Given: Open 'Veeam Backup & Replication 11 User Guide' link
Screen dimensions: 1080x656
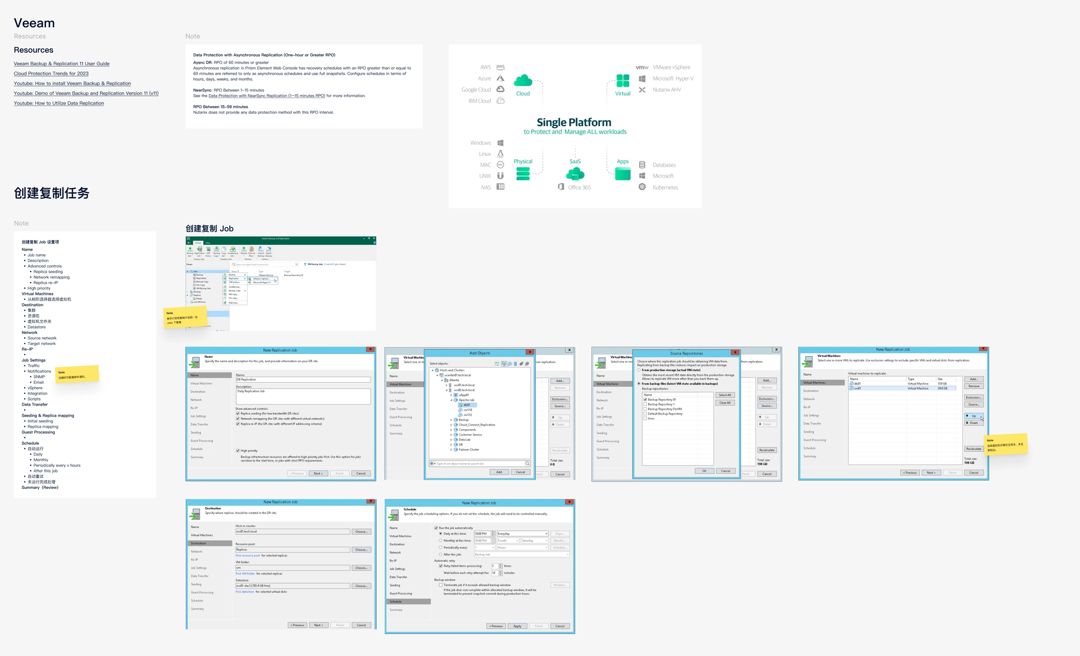Looking at the screenshot, I should (x=62, y=64).
